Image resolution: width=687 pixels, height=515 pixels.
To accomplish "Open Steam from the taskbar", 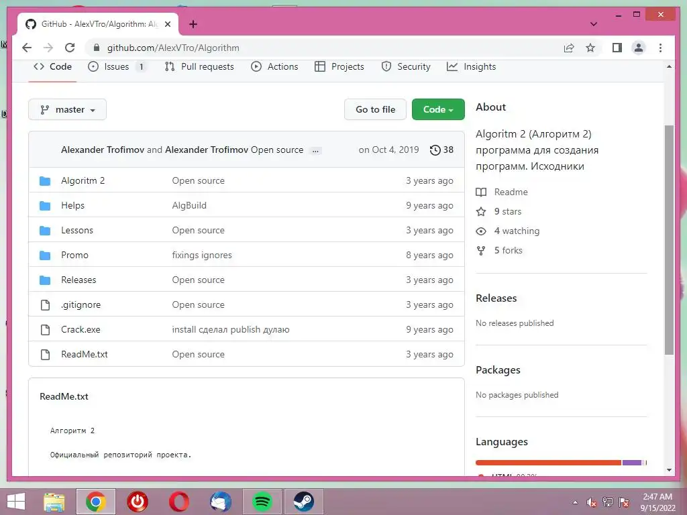I will click(x=304, y=502).
